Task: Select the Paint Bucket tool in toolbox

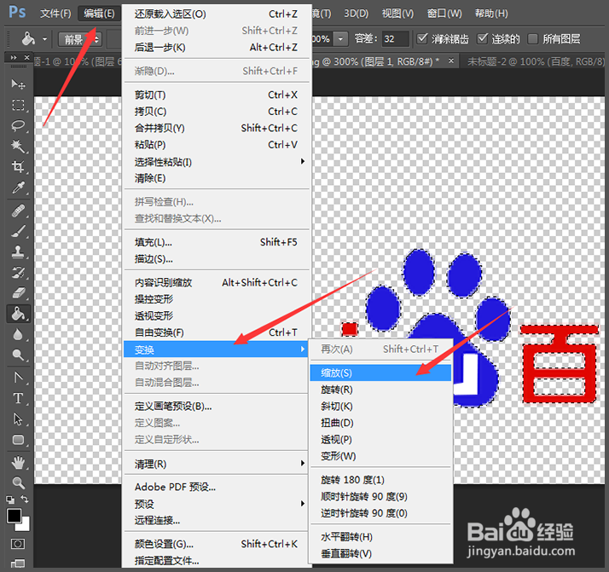Action: [18, 314]
